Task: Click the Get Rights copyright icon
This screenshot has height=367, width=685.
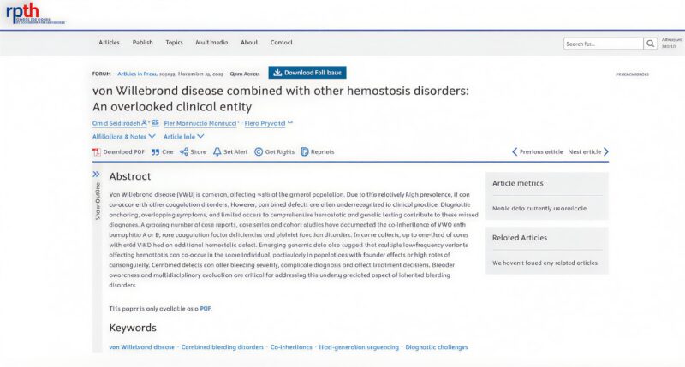Action: pyautogui.click(x=259, y=151)
